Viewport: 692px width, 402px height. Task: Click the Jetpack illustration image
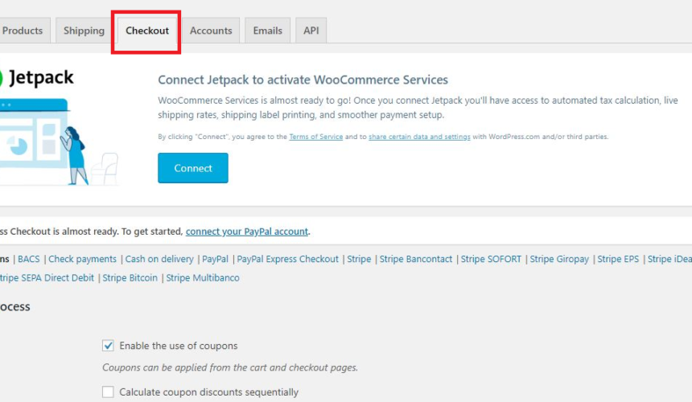click(59, 142)
